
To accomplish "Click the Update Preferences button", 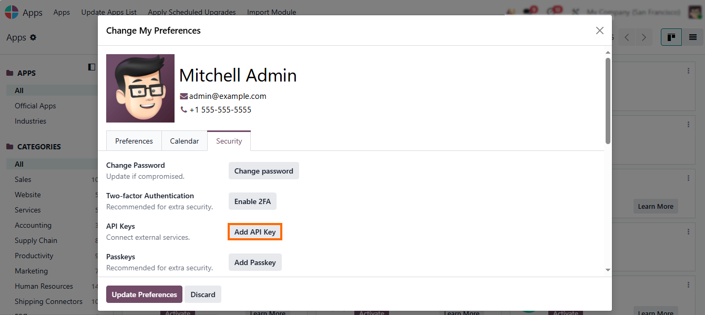I will [144, 294].
